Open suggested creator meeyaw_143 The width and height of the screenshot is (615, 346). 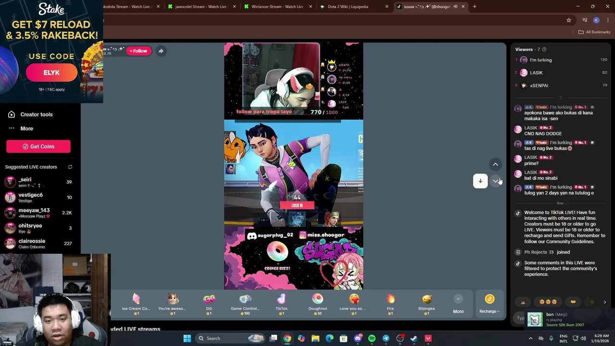38,213
